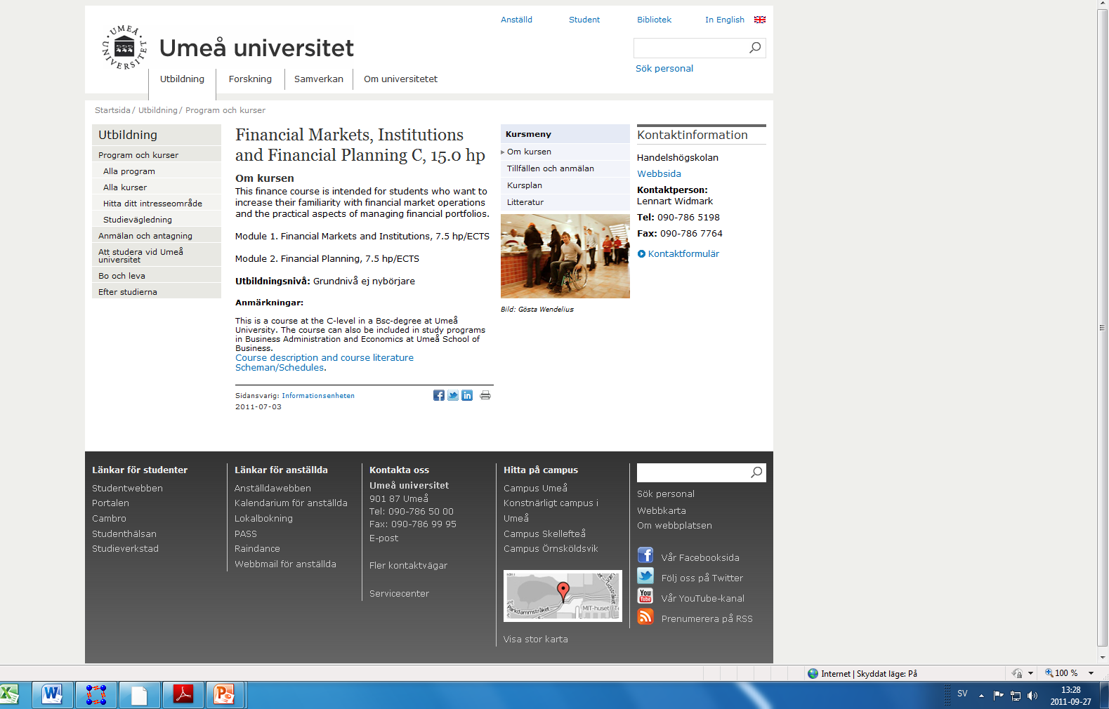The width and height of the screenshot is (1109, 709).
Task: Click the taskbar Action Center flag icon
Action: click(998, 696)
